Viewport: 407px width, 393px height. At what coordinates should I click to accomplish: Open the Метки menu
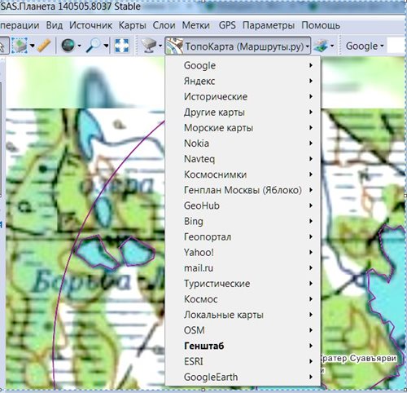(x=196, y=25)
